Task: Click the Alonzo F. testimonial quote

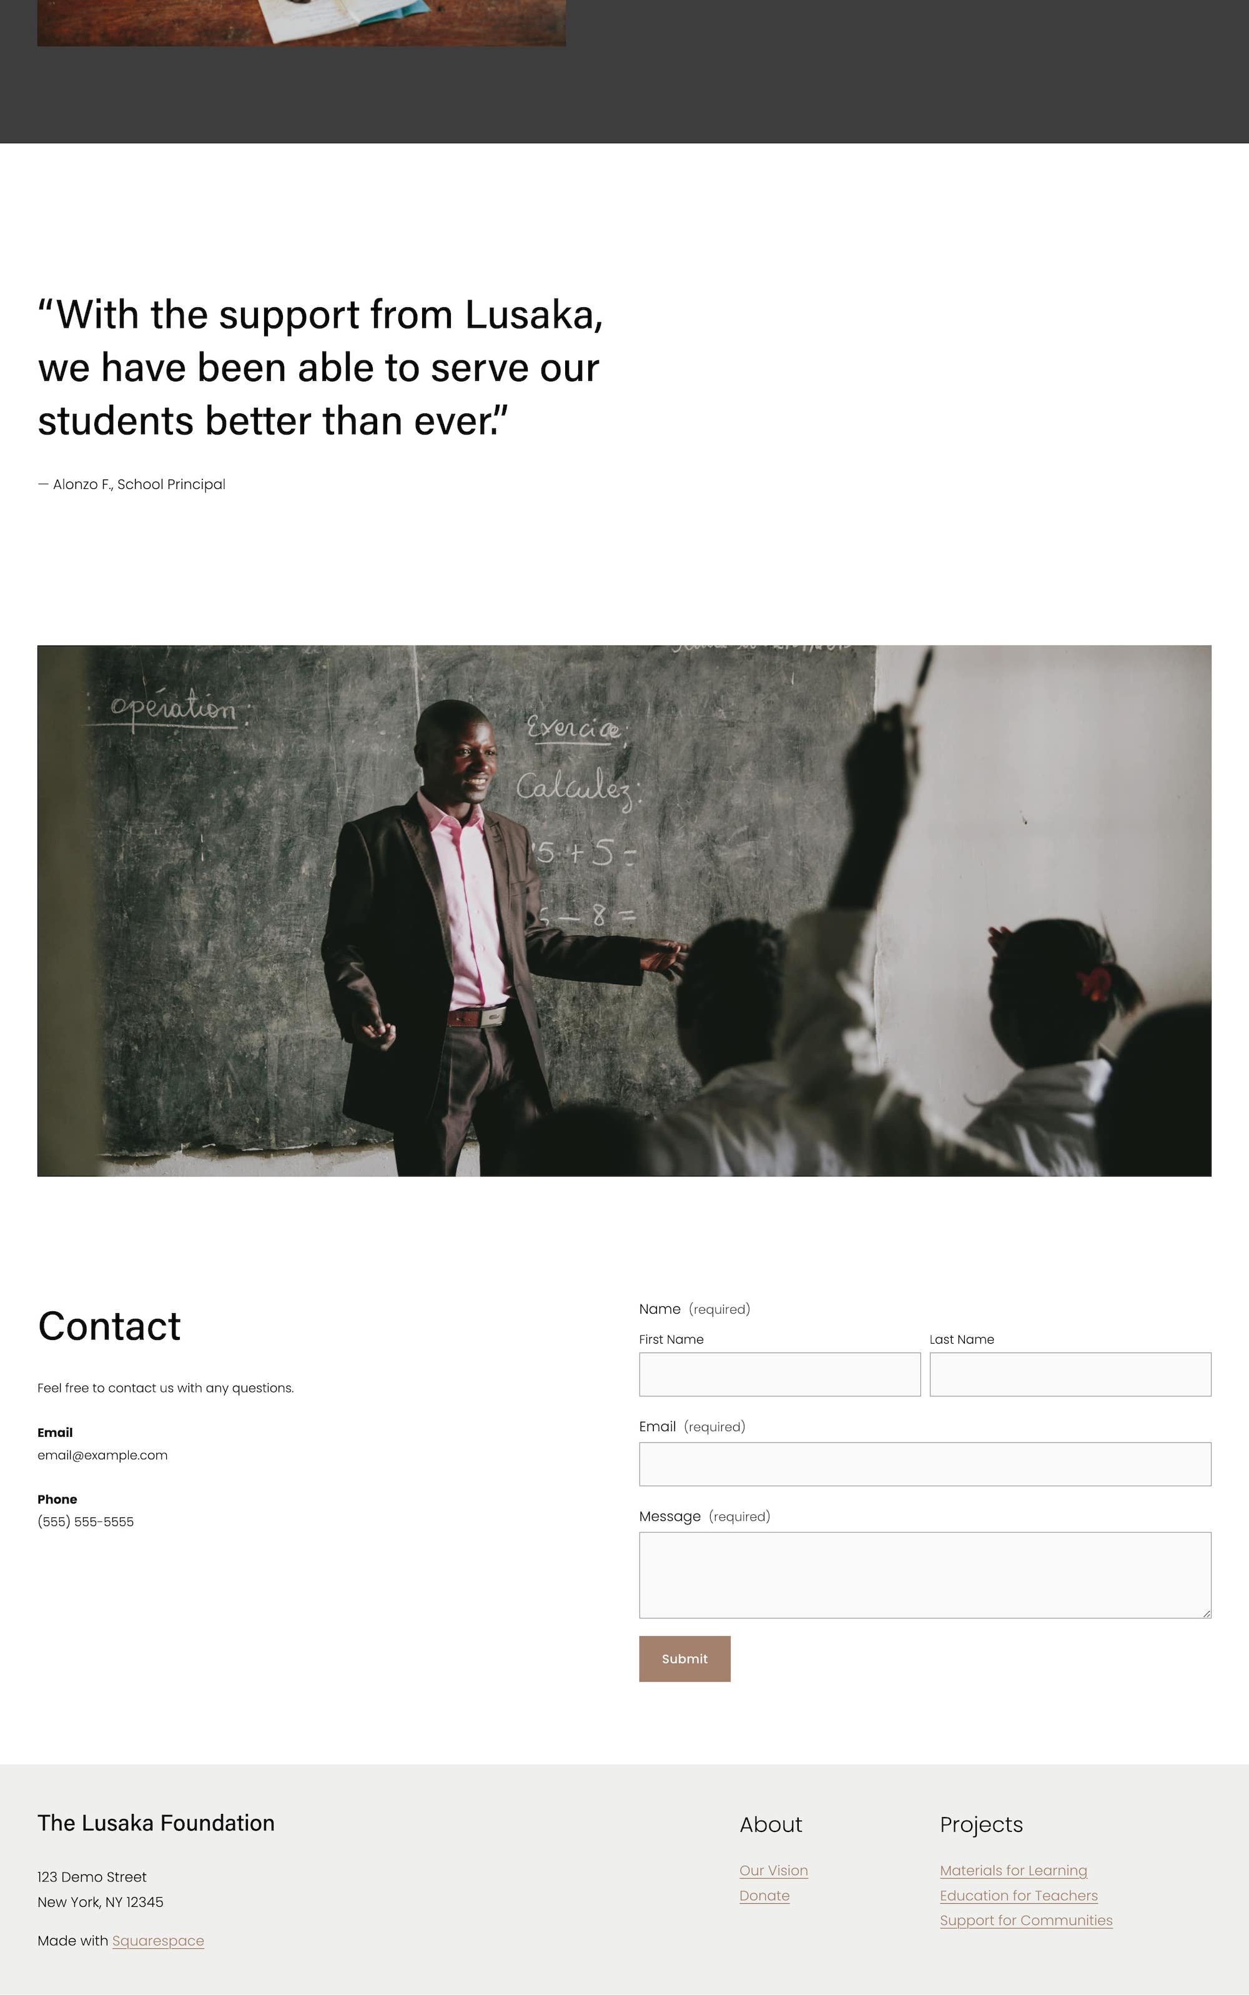Action: click(x=320, y=367)
